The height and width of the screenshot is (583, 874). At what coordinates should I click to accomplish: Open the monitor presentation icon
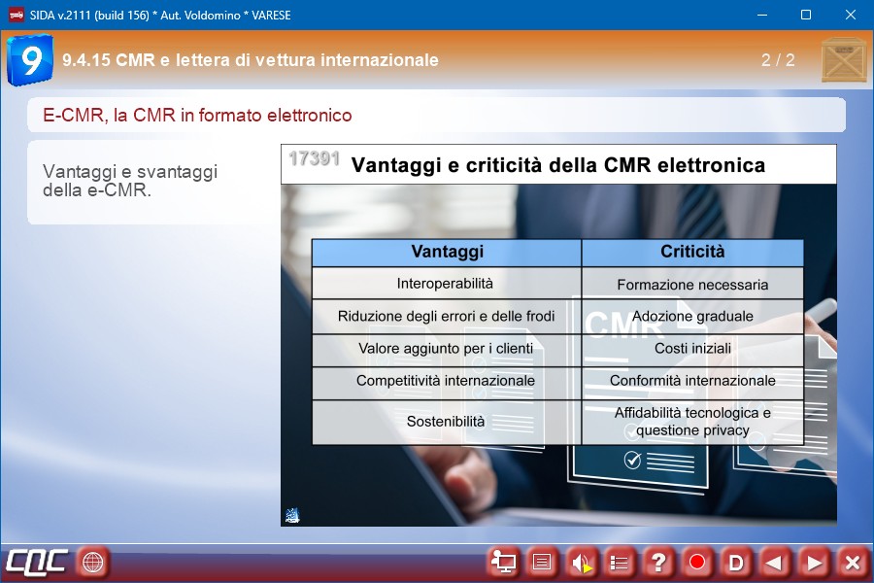click(503, 562)
